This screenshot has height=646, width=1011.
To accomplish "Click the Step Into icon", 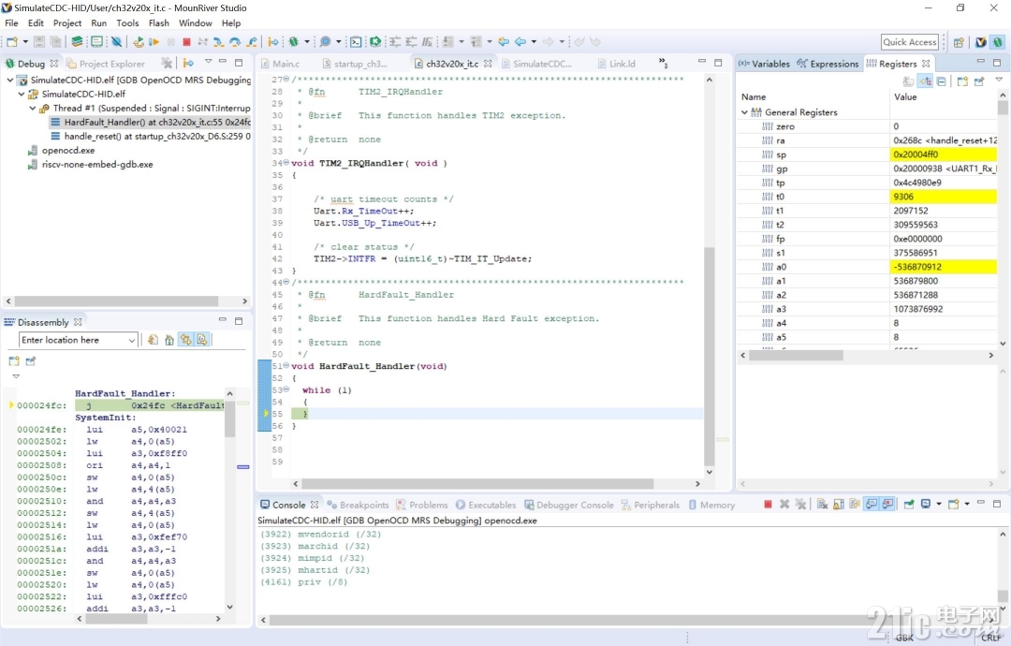I will [218, 42].
